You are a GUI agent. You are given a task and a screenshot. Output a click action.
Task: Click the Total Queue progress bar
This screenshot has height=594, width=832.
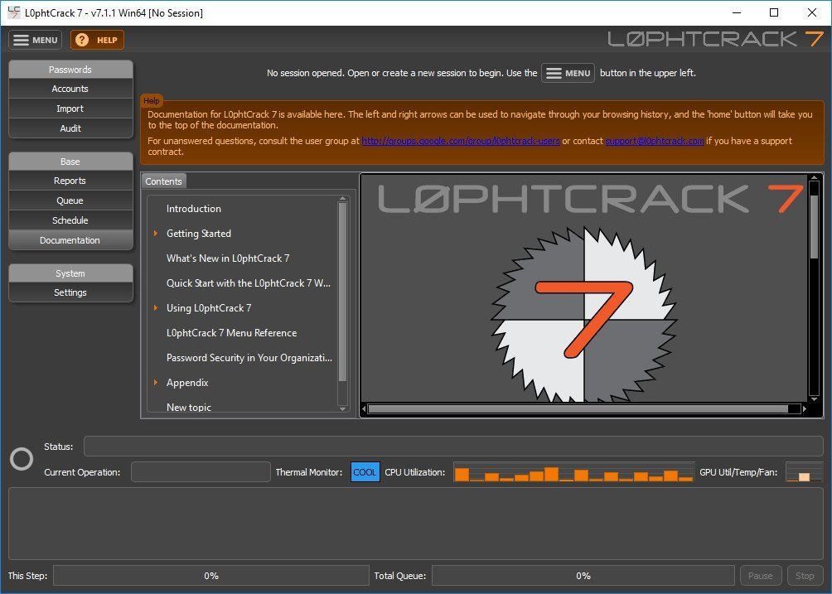pos(583,576)
